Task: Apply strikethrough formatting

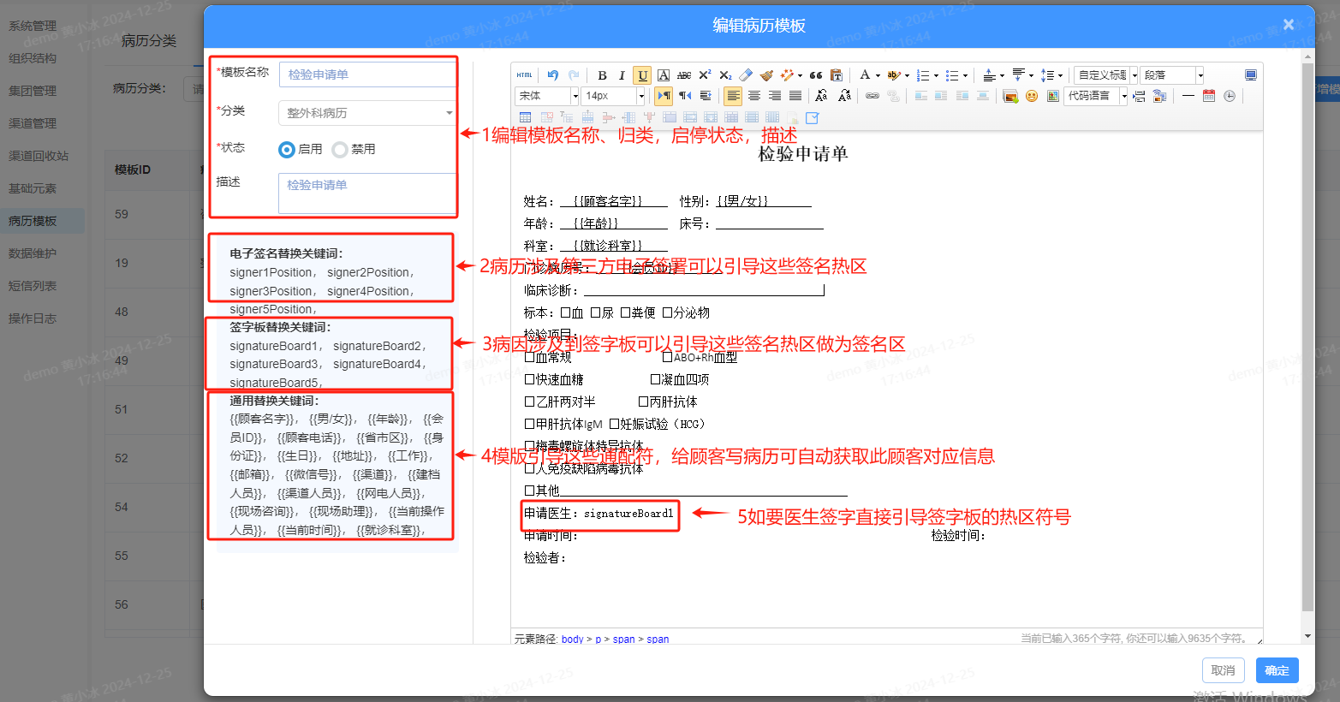Action: click(x=684, y=75)
